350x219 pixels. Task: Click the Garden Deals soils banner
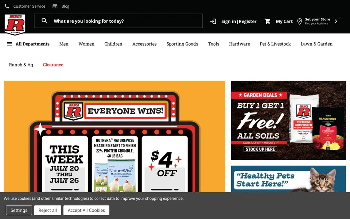pos(288,120)
